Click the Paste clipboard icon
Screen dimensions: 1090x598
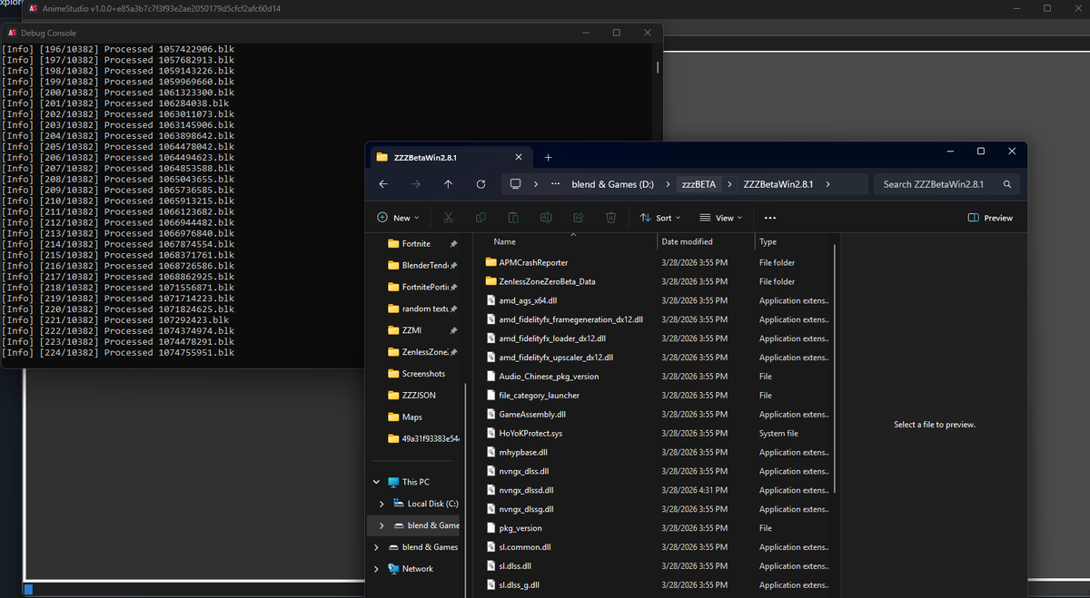513,218
